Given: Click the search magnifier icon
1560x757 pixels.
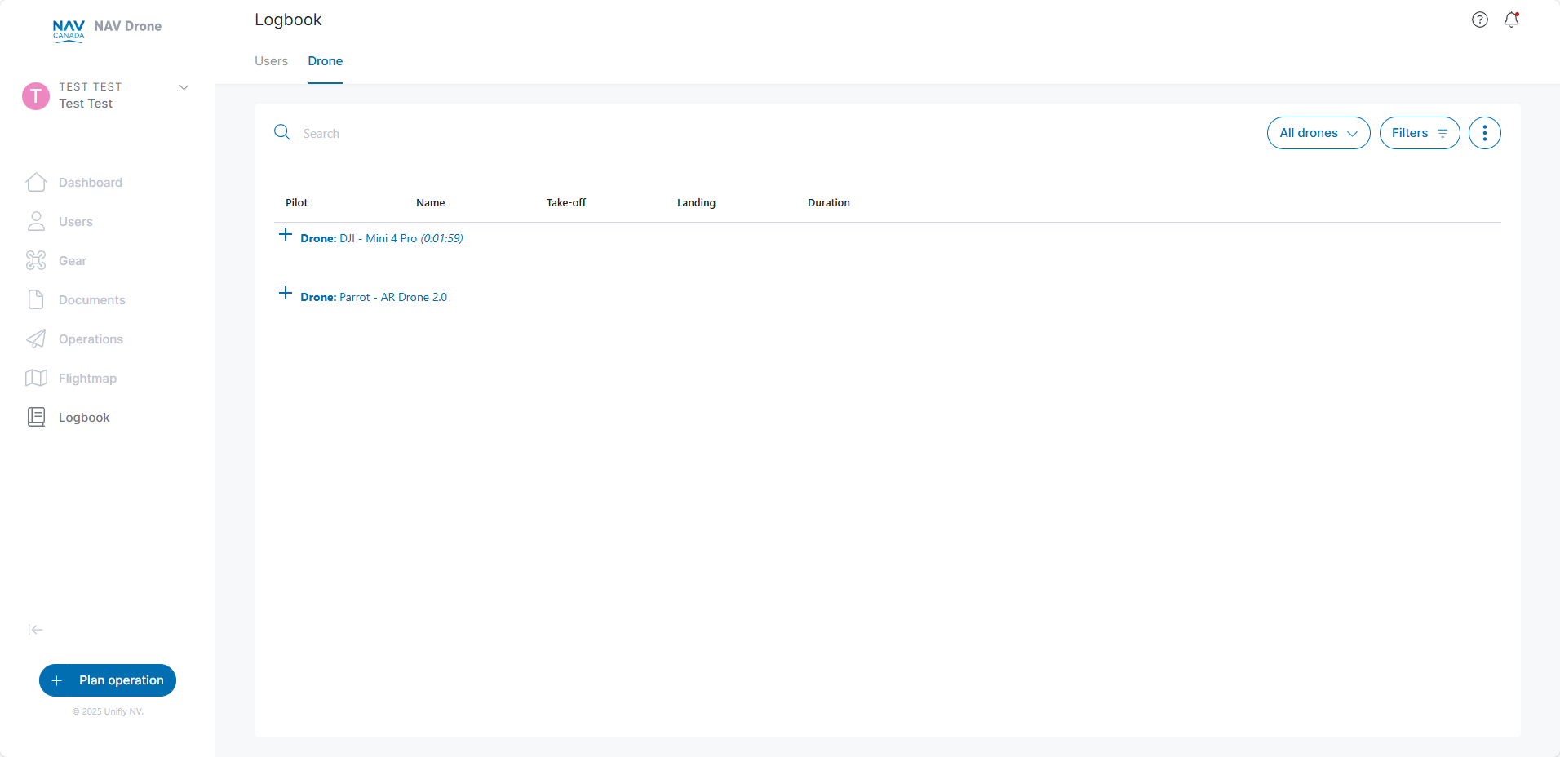Looking at the screenshot, I should click(282, 132).
